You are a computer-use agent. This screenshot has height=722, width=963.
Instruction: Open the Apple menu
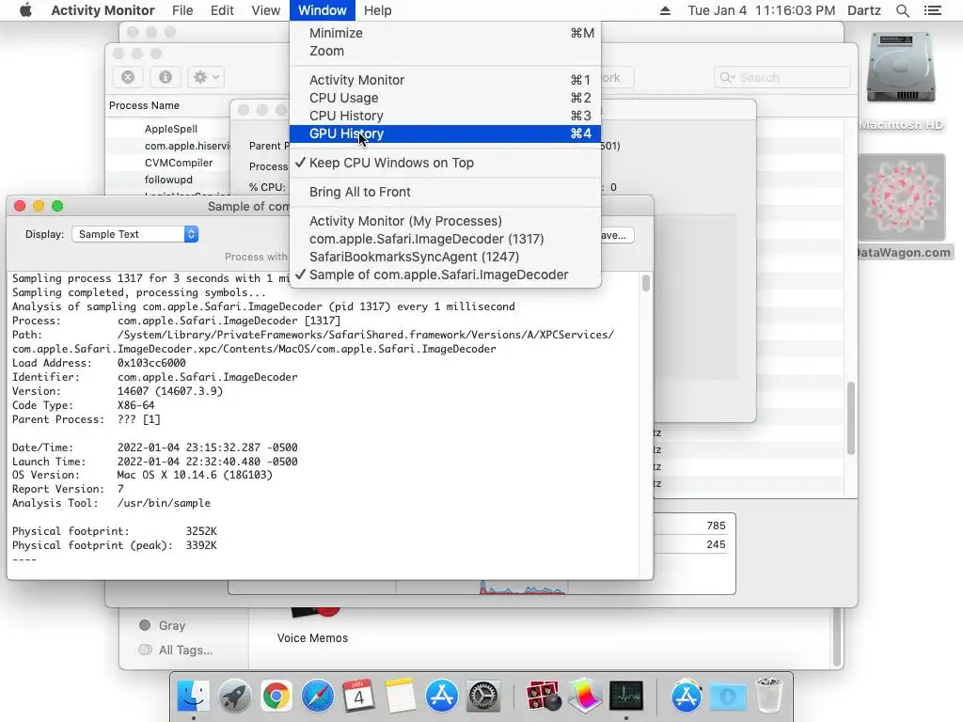click(25, 10)
